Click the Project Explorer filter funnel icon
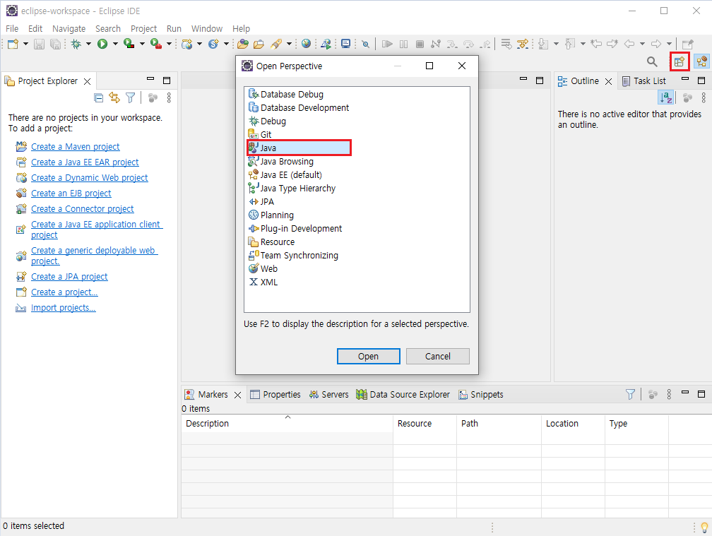 pyautogui.click(x=130, y=97)
